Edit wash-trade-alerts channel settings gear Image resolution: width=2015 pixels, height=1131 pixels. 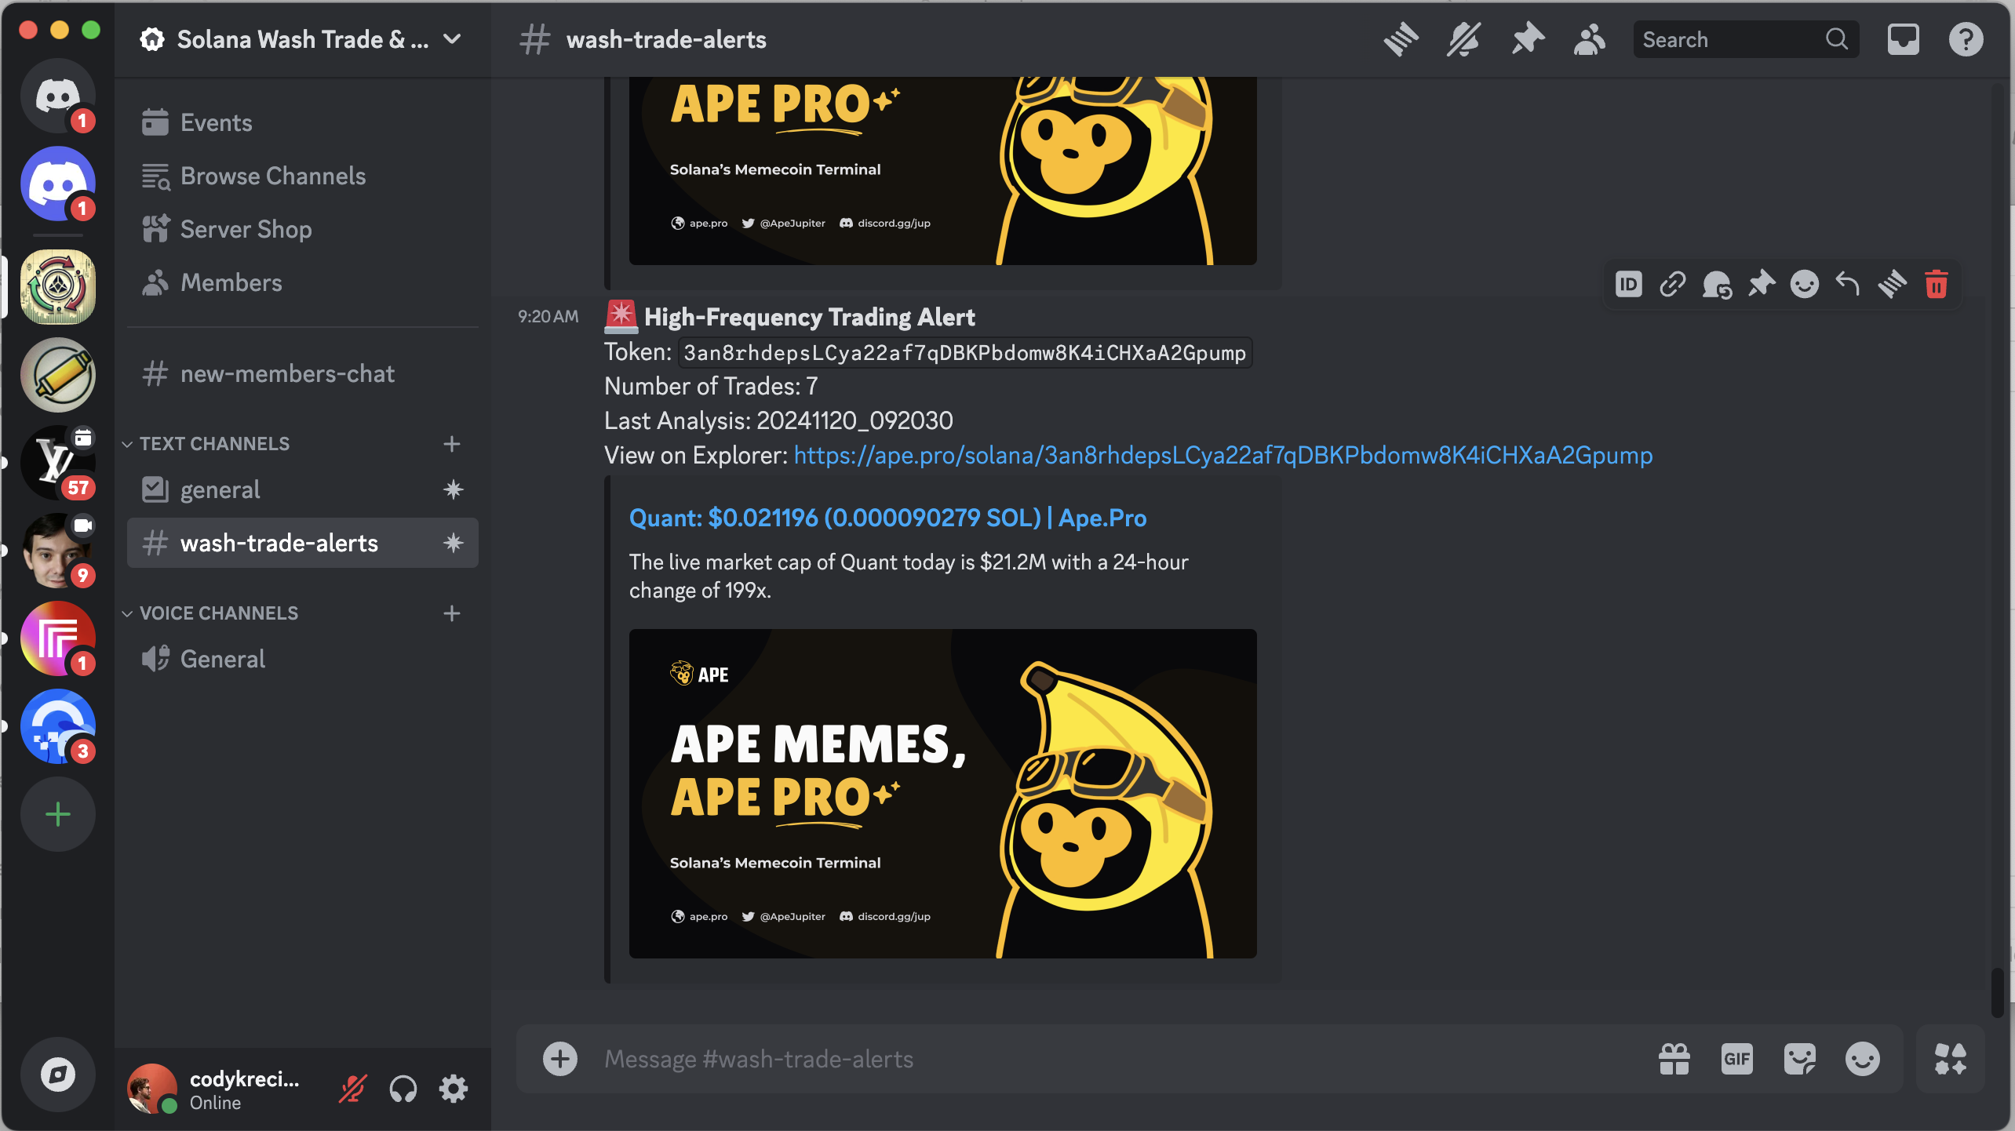click(454, 543)
